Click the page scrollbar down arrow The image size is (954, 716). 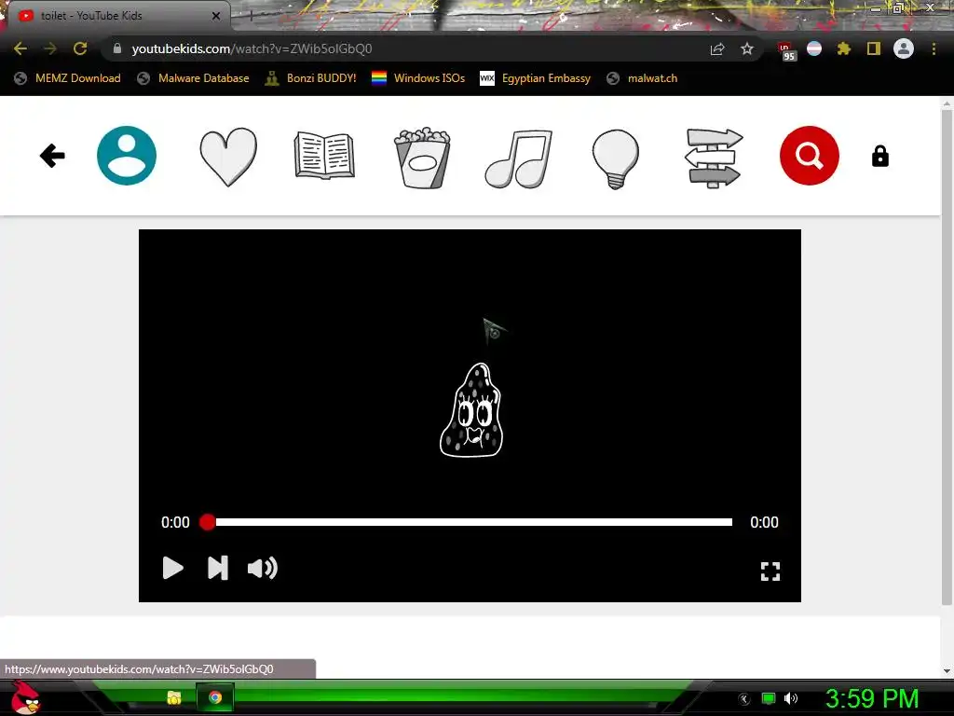tap(947, 671)
